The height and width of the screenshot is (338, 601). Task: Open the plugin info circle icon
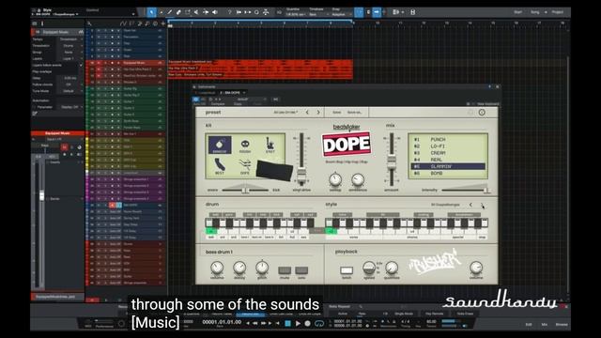482,113
